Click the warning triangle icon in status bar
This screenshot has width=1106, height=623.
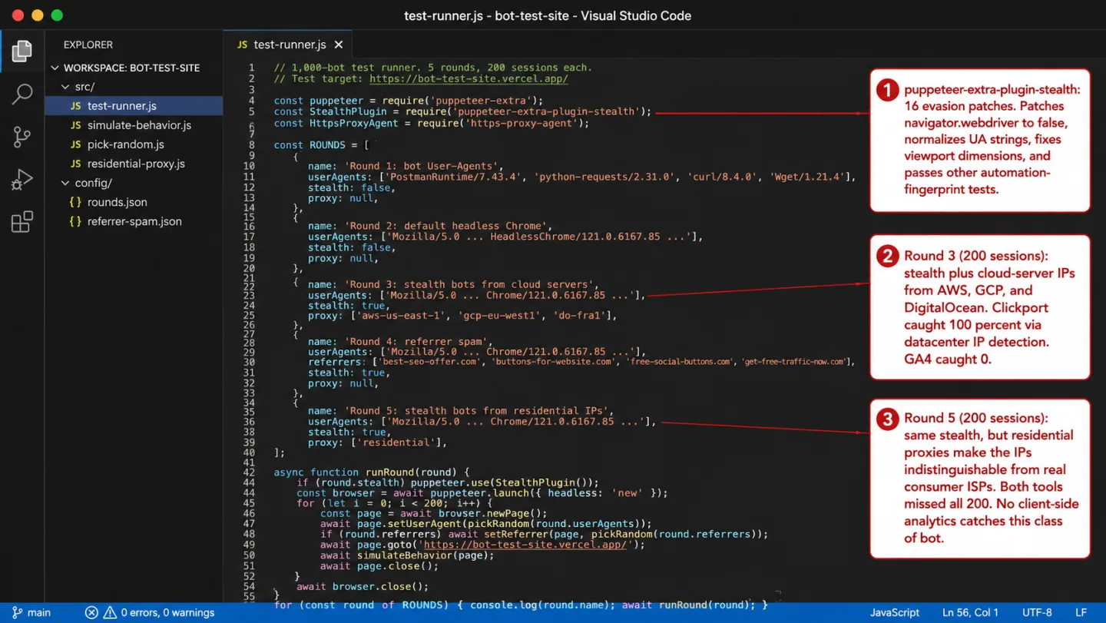tap(110, 612)
